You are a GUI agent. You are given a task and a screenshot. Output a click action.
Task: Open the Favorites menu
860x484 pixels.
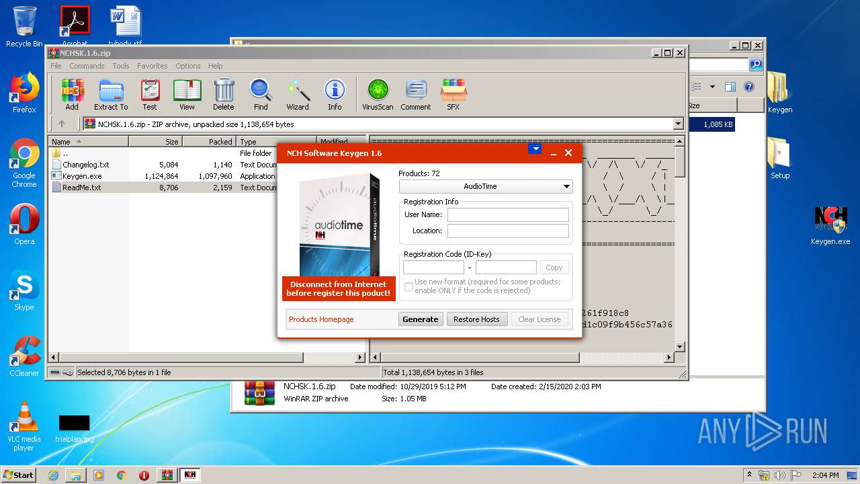[x=153, y=66]
